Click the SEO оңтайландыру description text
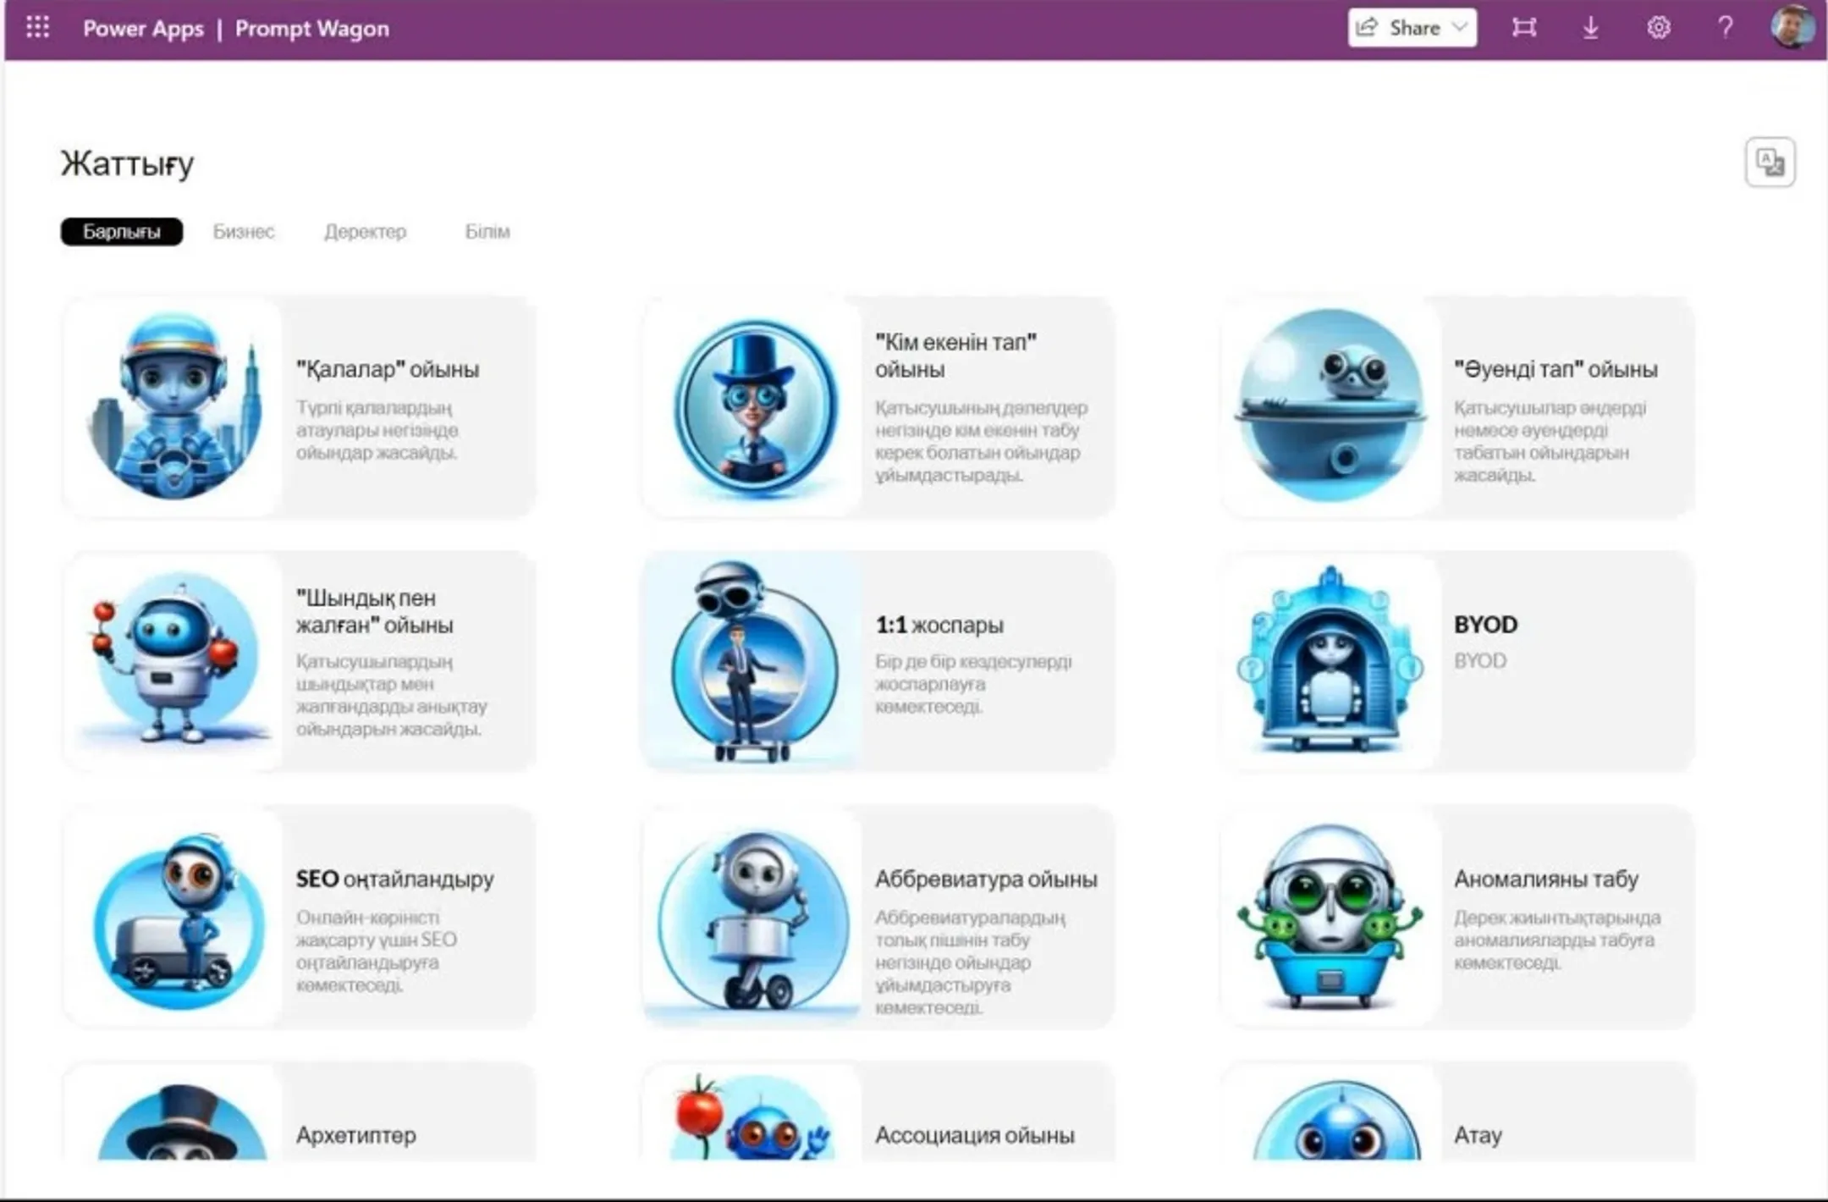 (x=377, y=951)
